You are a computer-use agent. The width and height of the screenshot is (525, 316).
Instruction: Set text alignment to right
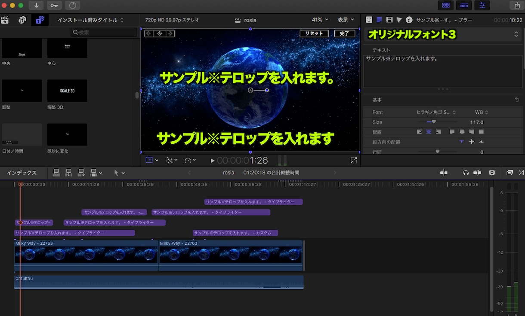tap(439, 132)
